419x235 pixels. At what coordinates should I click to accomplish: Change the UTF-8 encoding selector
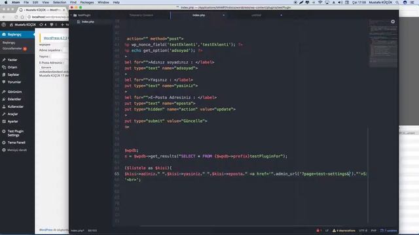363,230
